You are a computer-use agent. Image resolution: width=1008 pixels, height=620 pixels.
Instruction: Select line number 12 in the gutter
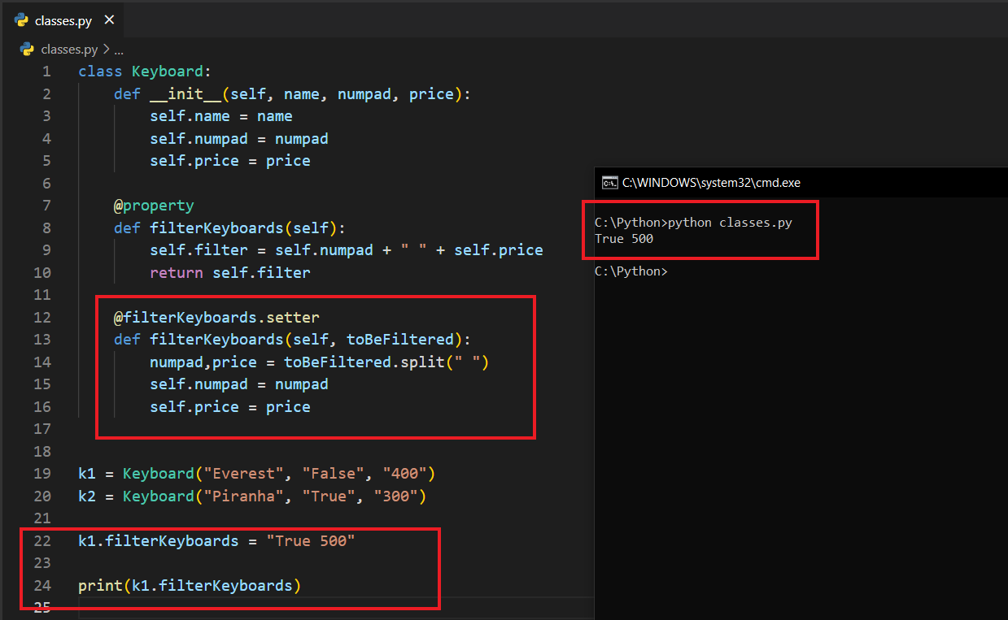42,317
